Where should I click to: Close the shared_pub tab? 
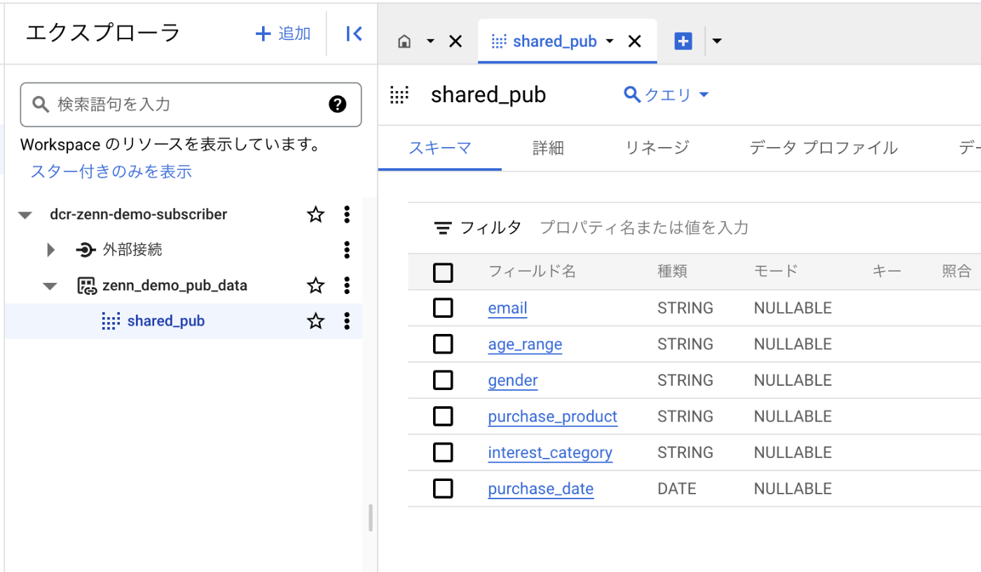pyautogui.click(x=635, y=42)
